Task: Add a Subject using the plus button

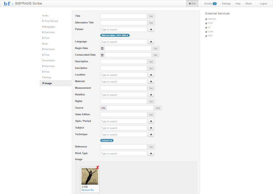Action: tap(151, 128)
